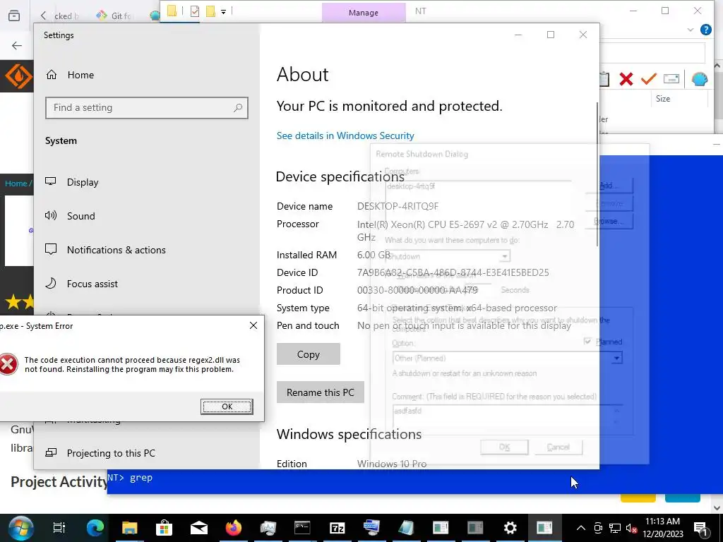Click properties checkmark icon in Explorer quick access
This screenshot has width=723, height=542.
[195, 11]
